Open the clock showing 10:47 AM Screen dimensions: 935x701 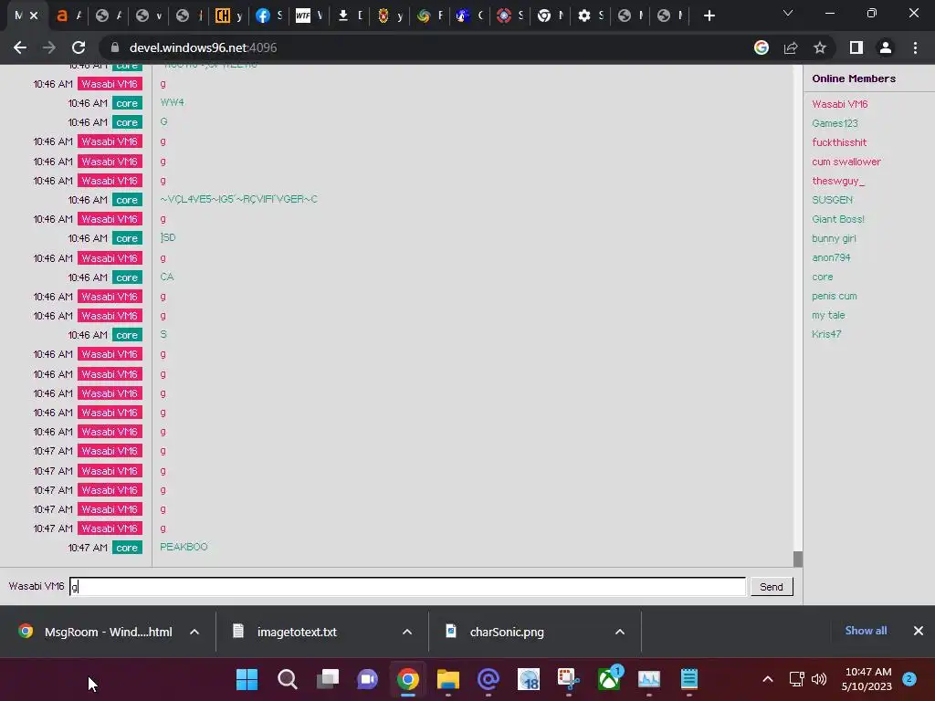(x=867, y=679)
